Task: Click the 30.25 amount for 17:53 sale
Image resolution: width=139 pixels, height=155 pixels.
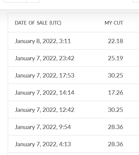Action: [x=115, y=75]
